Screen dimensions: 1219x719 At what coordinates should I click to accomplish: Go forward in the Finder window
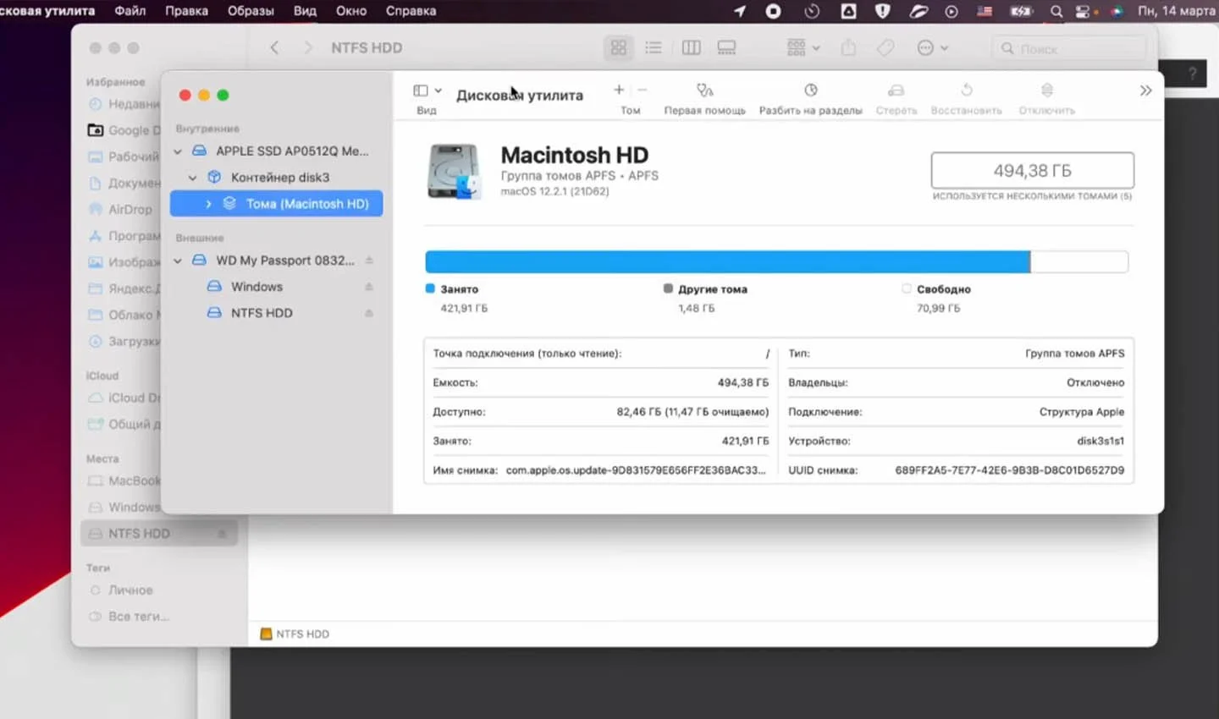point(307,48)
